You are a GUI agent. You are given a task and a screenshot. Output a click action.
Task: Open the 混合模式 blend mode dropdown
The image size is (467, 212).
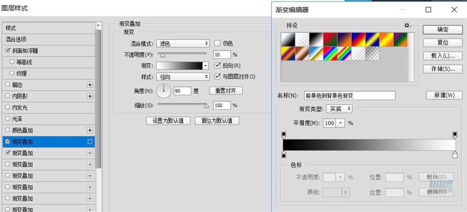(183, 44)
